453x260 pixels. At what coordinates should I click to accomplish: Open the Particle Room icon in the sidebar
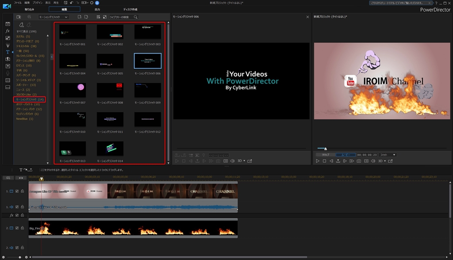[x=8, y=45]
